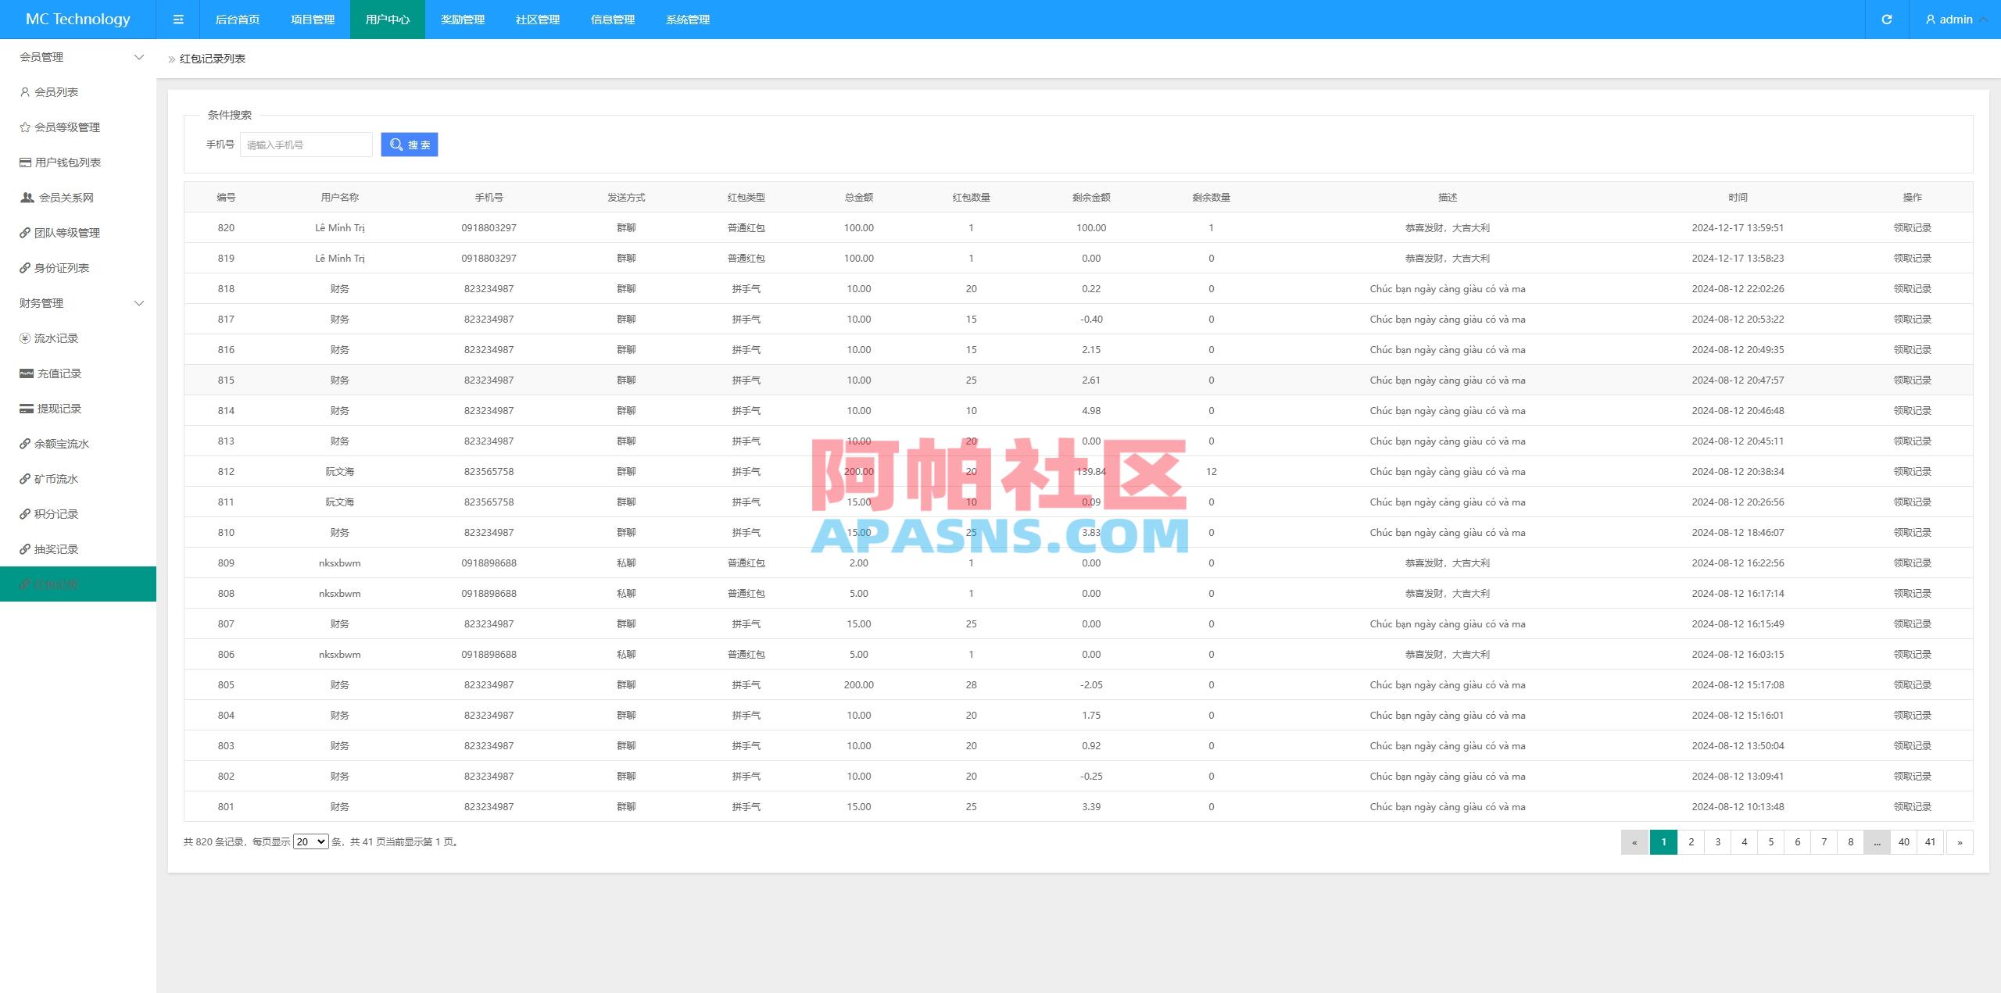This screenshot has width=2001, height=993.
Task: Open 领取记录 for record 820
Action: point(1912,227)
